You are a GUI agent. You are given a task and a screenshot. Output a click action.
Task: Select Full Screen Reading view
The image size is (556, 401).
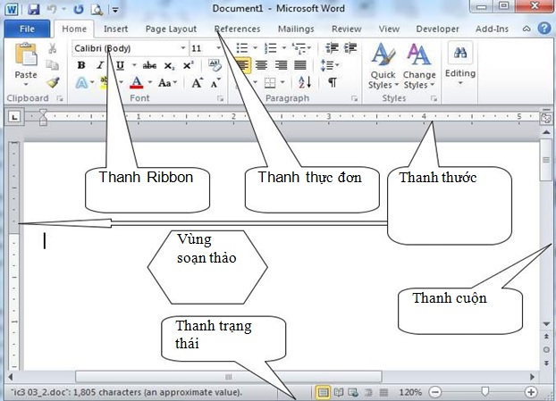point(339,392)
